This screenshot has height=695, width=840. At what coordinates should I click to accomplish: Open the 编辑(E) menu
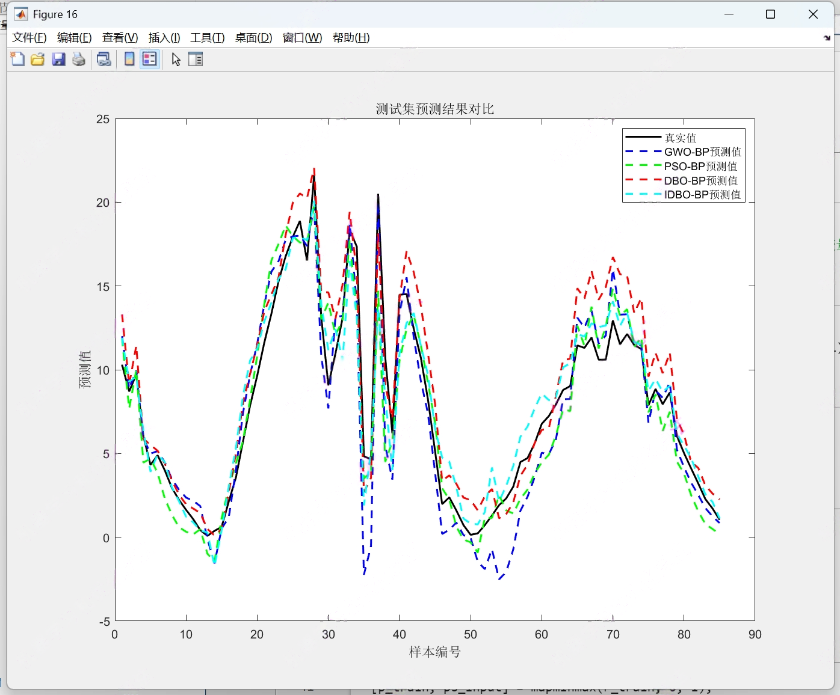point(75,38)
